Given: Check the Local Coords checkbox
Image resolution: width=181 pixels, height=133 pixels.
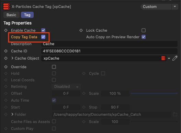Looking at the screenshot, I should point(54,80).
